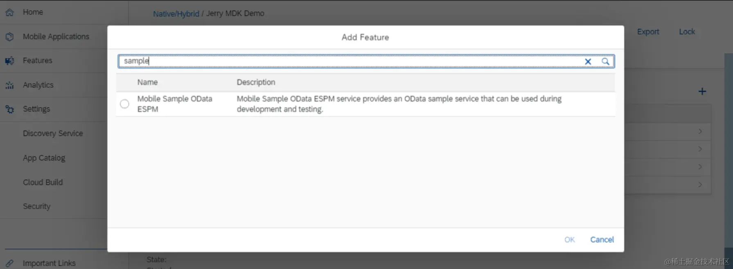Viewport: 733px width, 269px height.
Task: Click the Settings gear icon
Action: [x=9, y=109]
